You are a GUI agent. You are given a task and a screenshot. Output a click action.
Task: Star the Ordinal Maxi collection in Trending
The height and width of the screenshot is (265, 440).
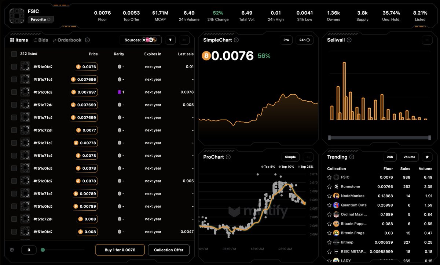click(x=329, y=214)
